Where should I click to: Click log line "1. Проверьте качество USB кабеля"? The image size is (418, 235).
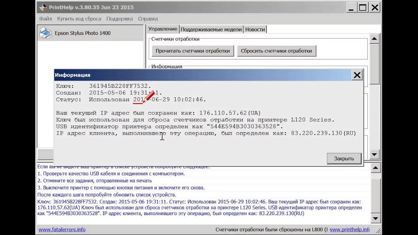click(111, 174)
